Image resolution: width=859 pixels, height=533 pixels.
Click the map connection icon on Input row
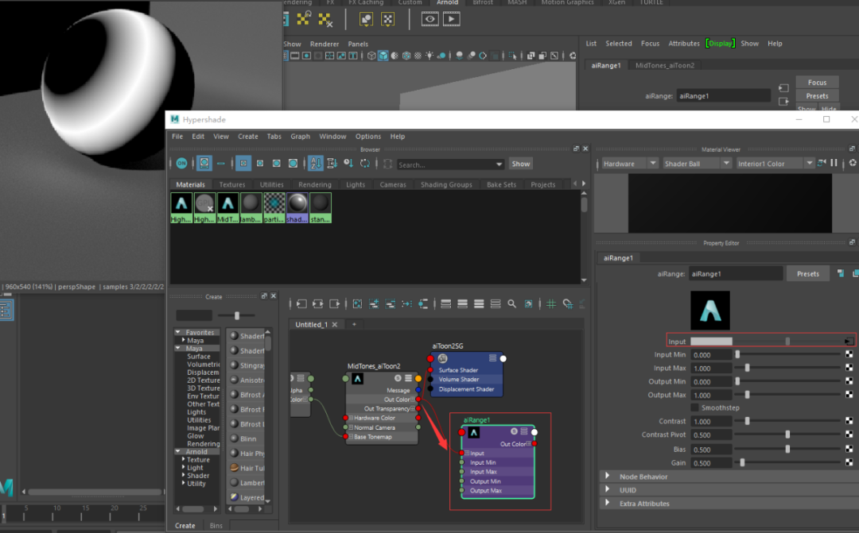pyautogui.click(x=848, y=341)
